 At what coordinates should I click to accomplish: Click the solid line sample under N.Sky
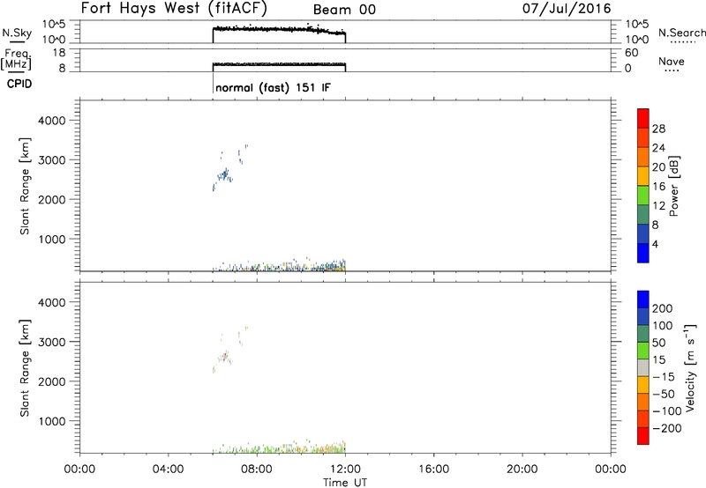[x=17, y=42]
